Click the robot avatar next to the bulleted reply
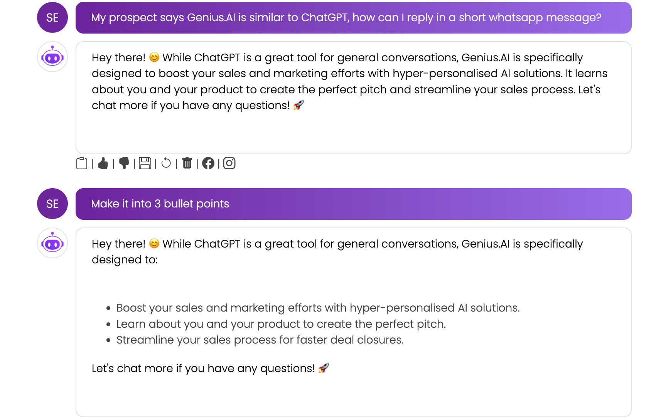651x418 pixels. pos(52,243)
